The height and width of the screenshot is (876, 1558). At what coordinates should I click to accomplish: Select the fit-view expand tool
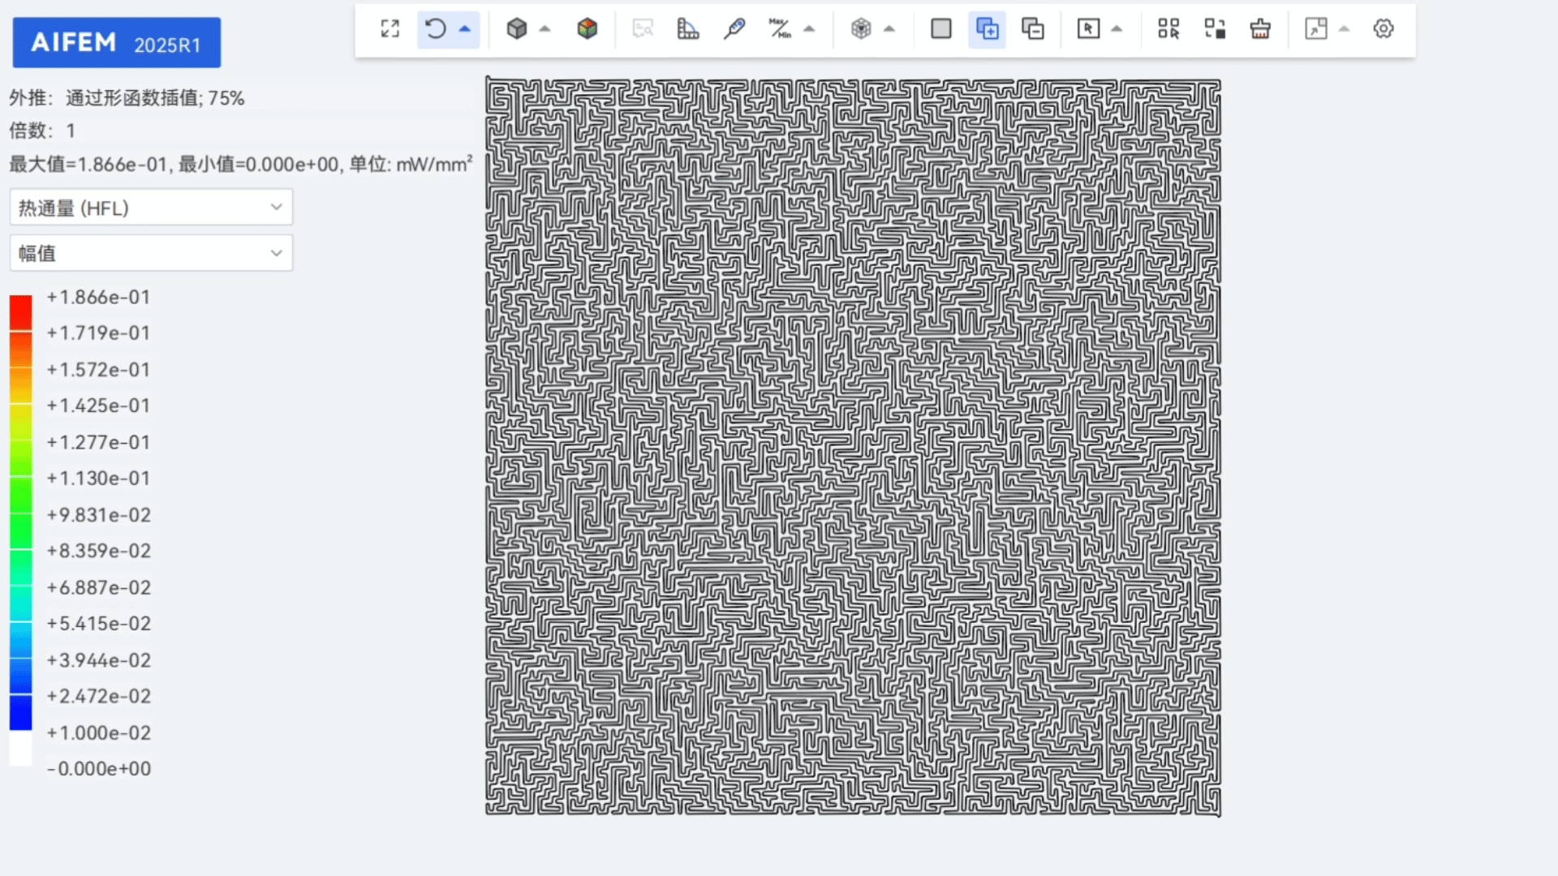389,28
